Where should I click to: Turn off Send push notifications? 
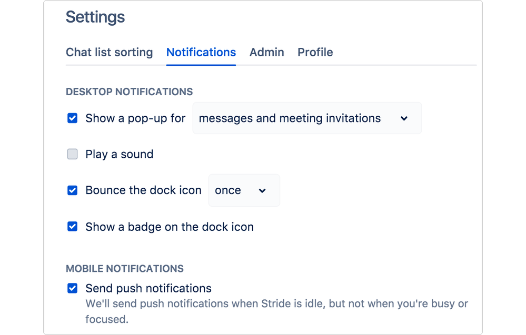pos(72,288)
